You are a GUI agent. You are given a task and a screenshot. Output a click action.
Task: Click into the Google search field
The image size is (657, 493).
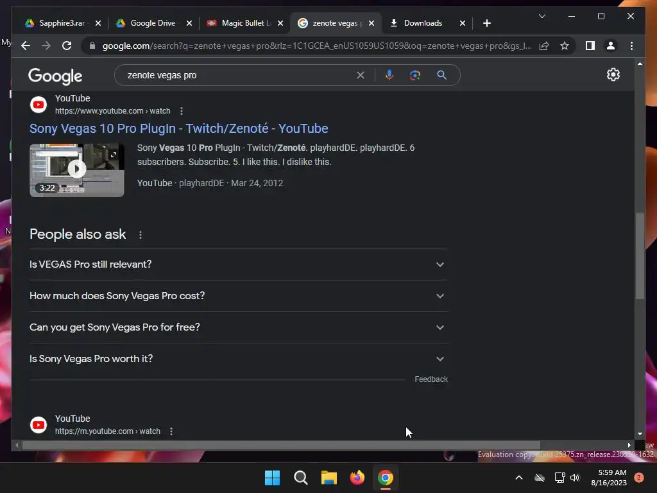(x=239, y=75)
